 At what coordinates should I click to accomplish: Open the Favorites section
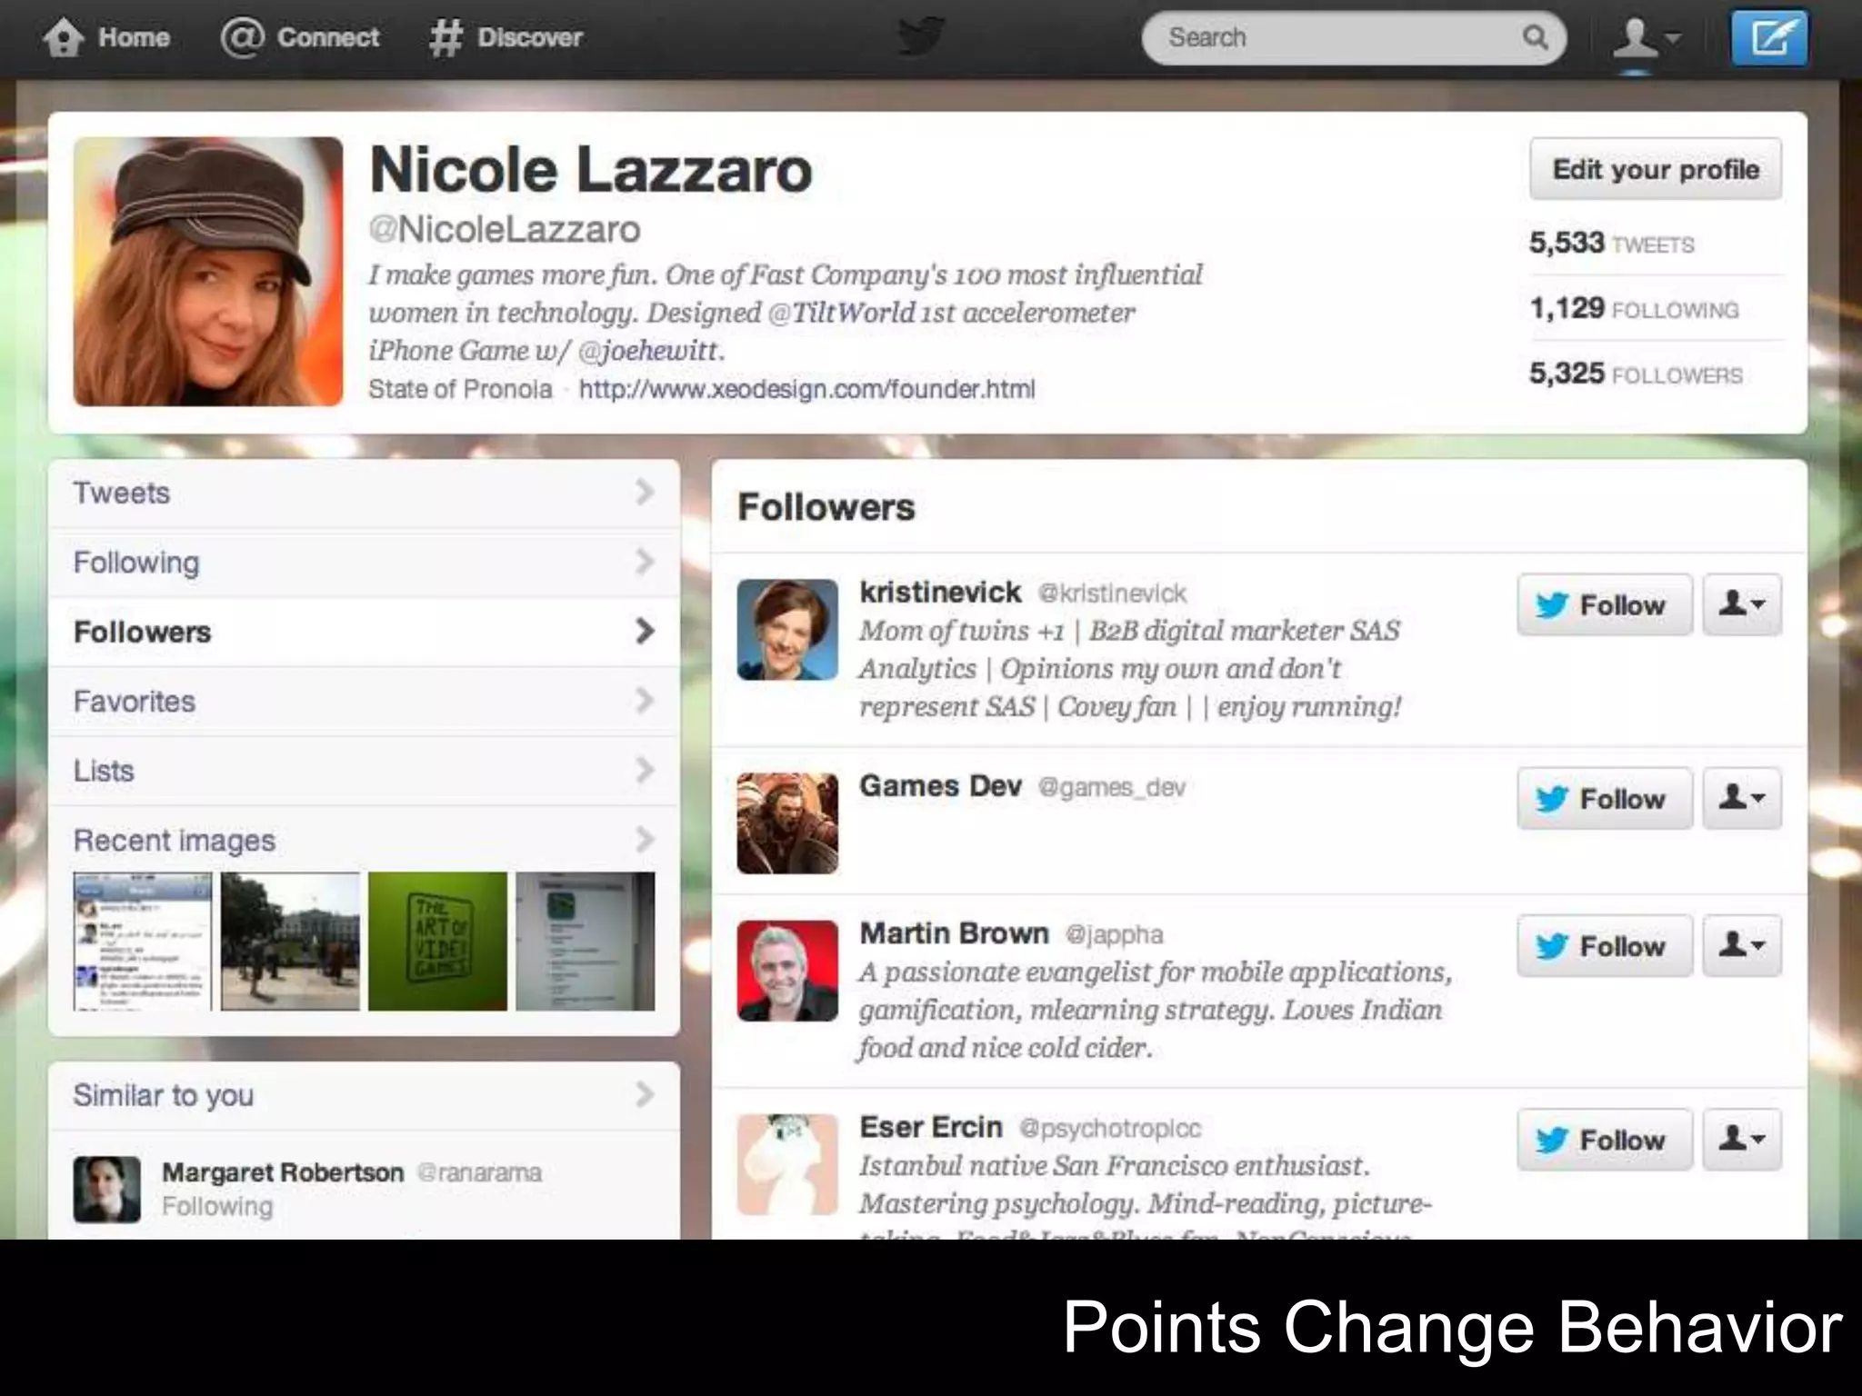tap(364, 702)
